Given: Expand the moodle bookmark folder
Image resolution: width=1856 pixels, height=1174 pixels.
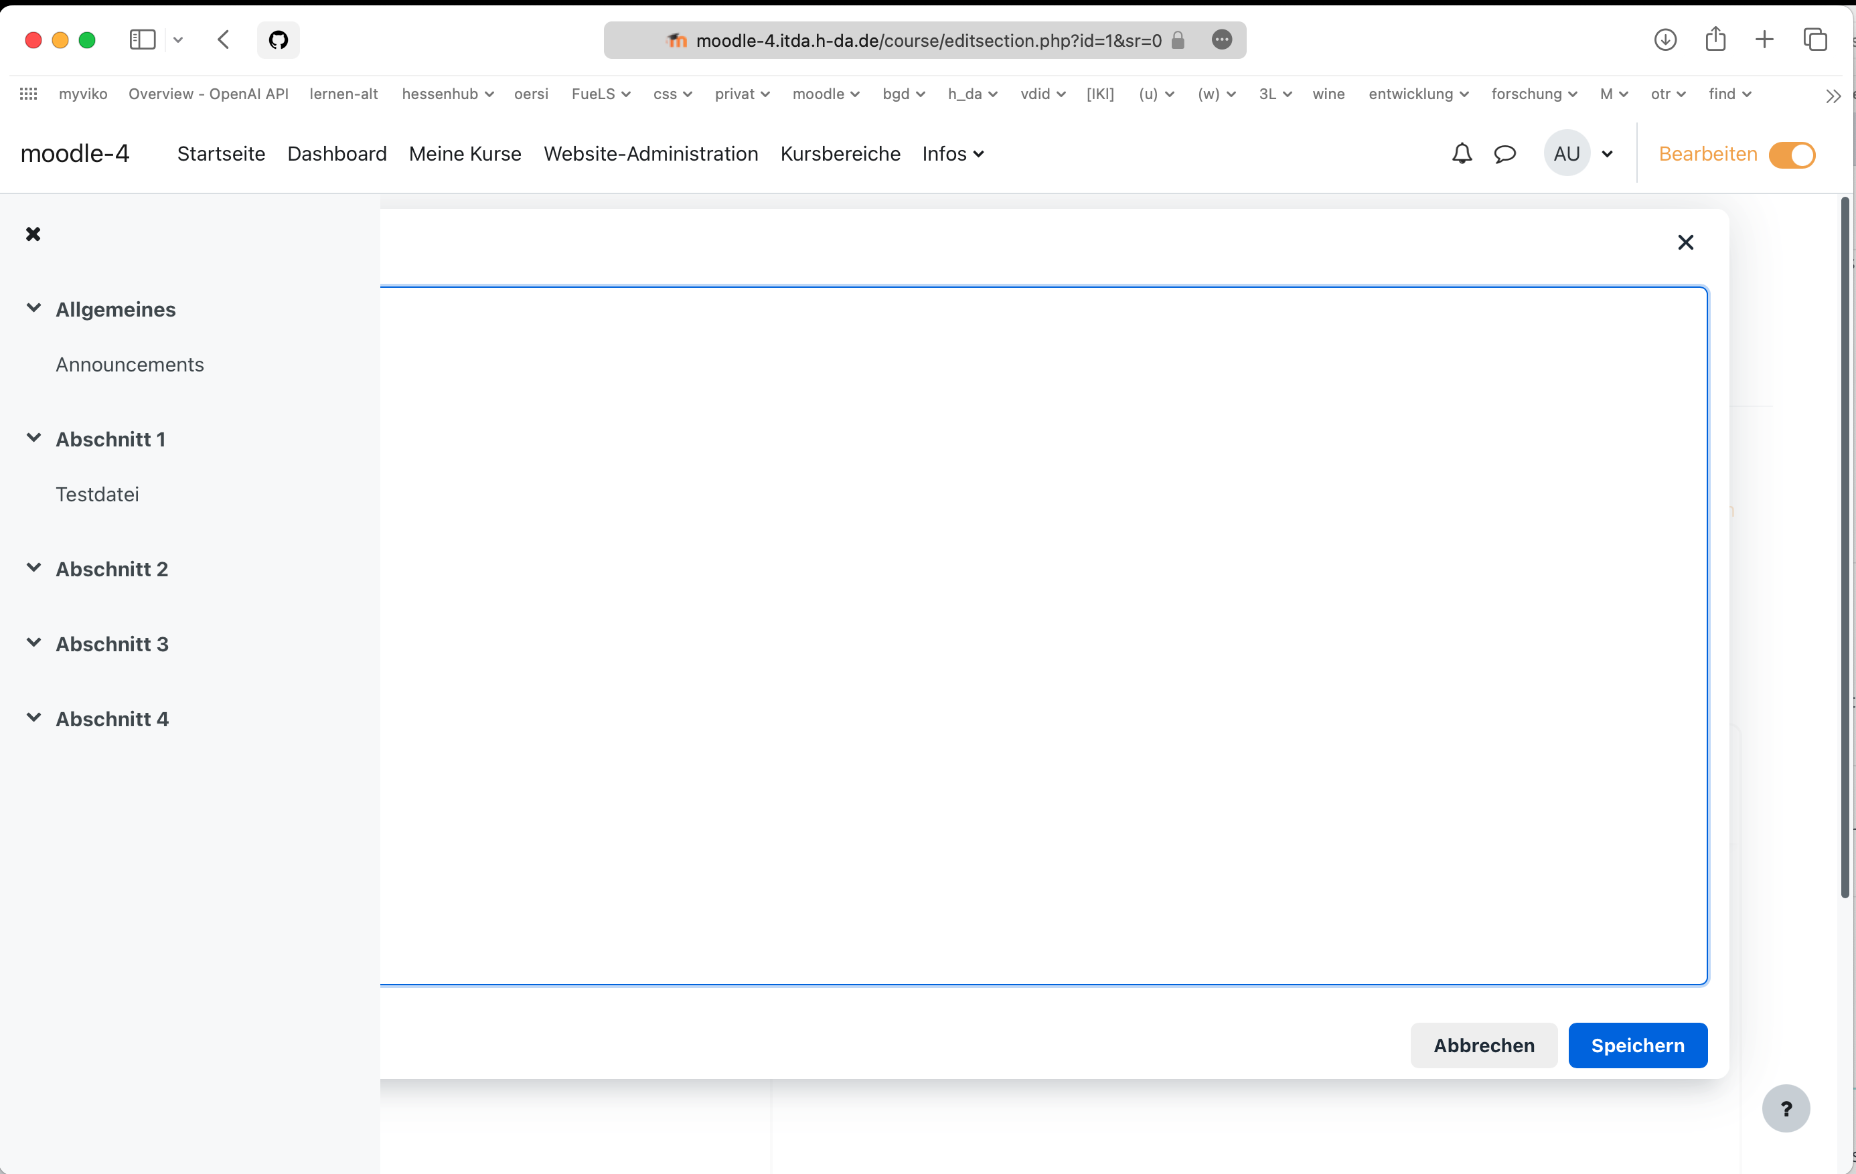Looking at the screenshot, I should coord(826,94).
